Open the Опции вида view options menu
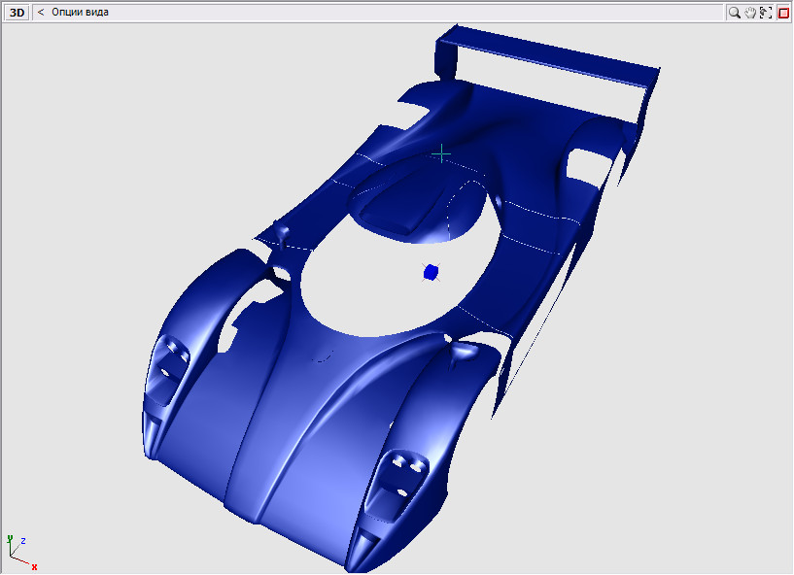The image size is (794, 575). pyautogui.click(x=80, y=13)
